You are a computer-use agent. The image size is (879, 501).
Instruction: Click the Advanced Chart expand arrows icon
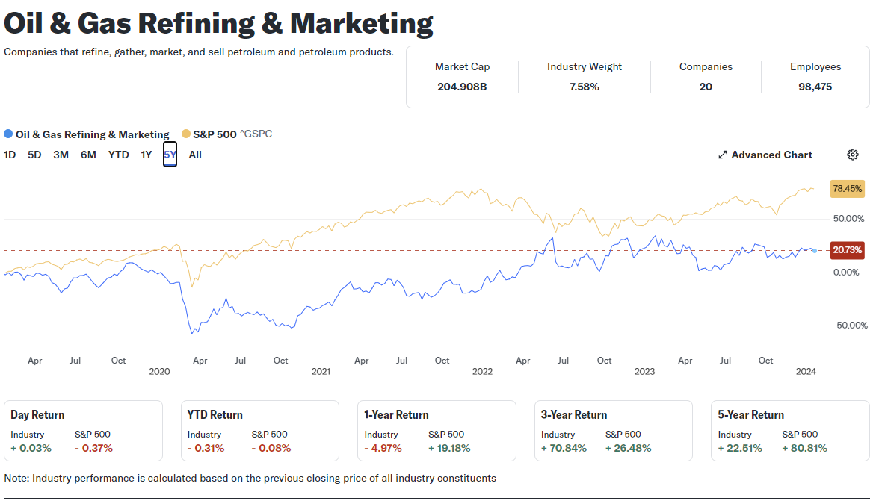tap(723, 155)
